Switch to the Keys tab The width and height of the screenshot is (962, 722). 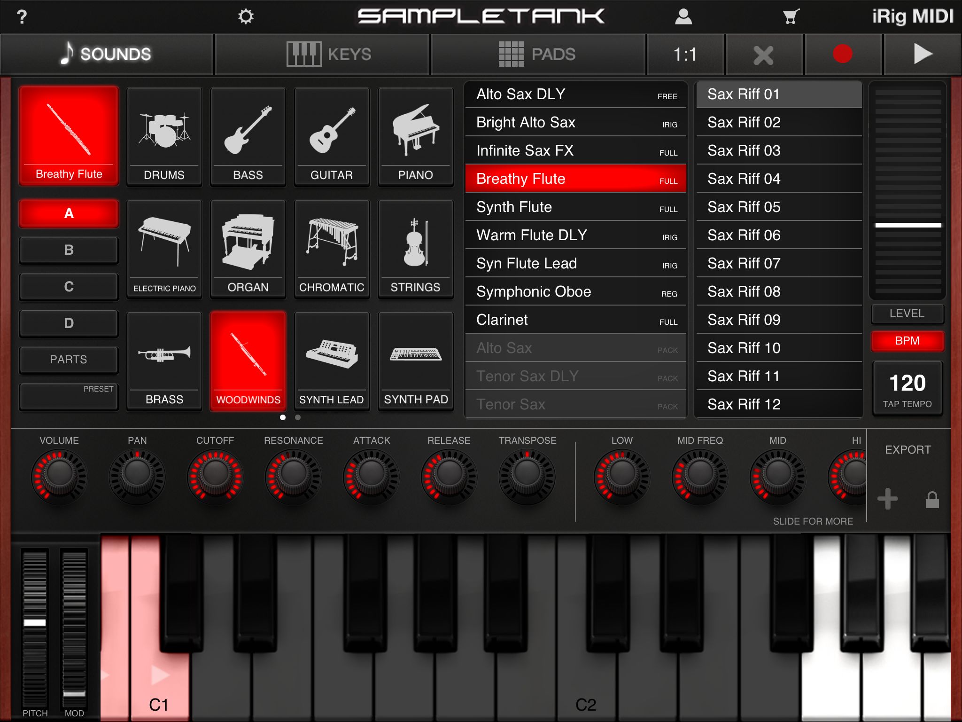pyautogui.click(x=322, y=54)
